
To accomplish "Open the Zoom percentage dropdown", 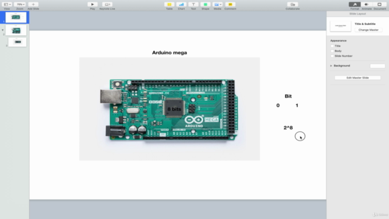I will [x=19, y=4].
